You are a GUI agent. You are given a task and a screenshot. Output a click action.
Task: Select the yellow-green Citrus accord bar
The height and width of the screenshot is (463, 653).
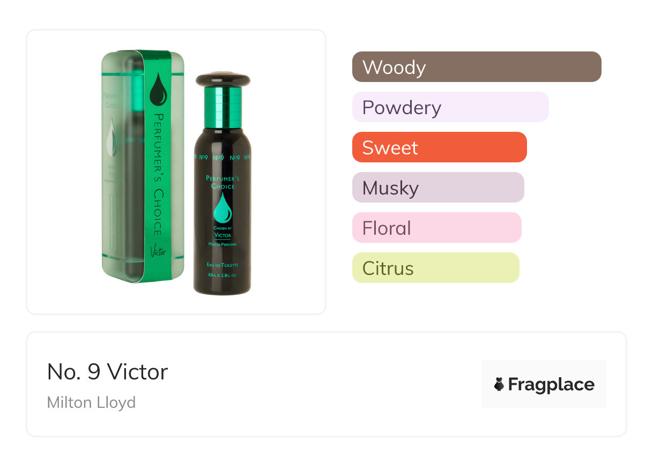tap(435, 268)
